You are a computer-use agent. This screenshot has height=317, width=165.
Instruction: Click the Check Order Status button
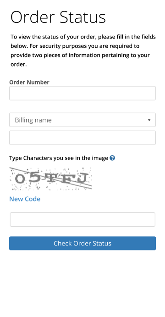click(x=82, y=243)
